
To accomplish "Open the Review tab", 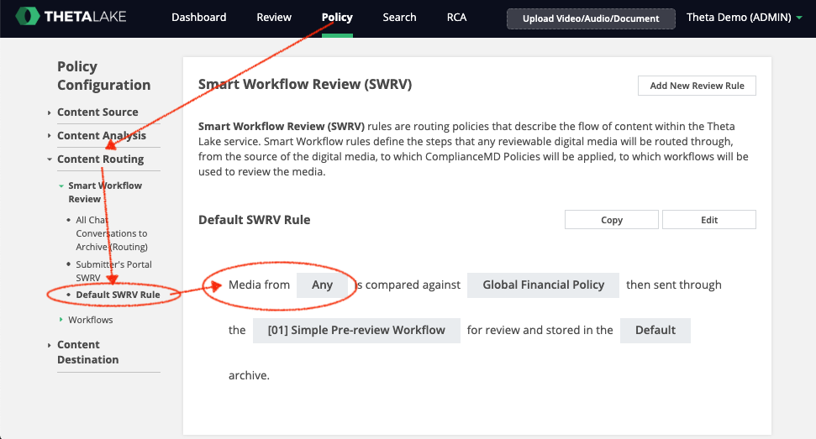I will pyautogui.click(x=274, y=17).
